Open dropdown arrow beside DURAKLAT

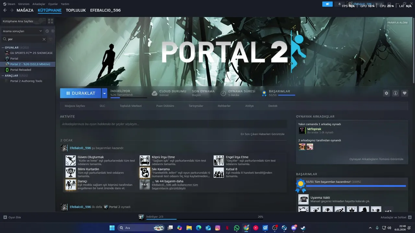104,93
